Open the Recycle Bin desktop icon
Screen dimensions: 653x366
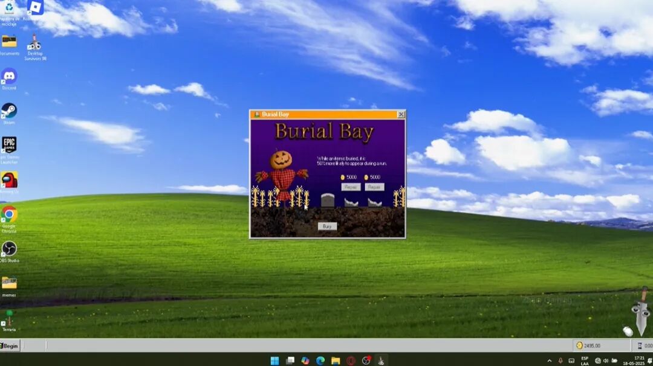(x=9, y=13)
